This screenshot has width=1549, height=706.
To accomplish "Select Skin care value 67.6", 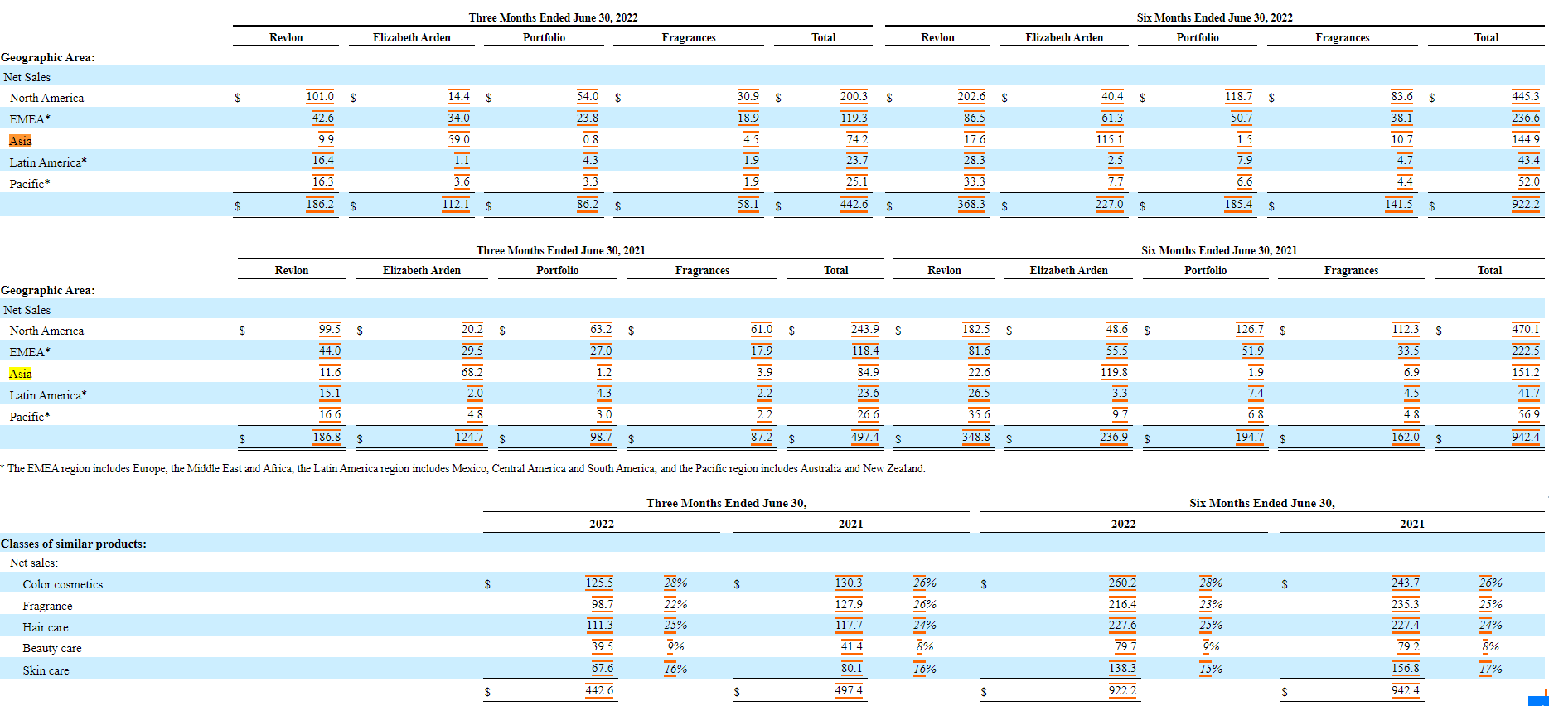I will 603,668.
